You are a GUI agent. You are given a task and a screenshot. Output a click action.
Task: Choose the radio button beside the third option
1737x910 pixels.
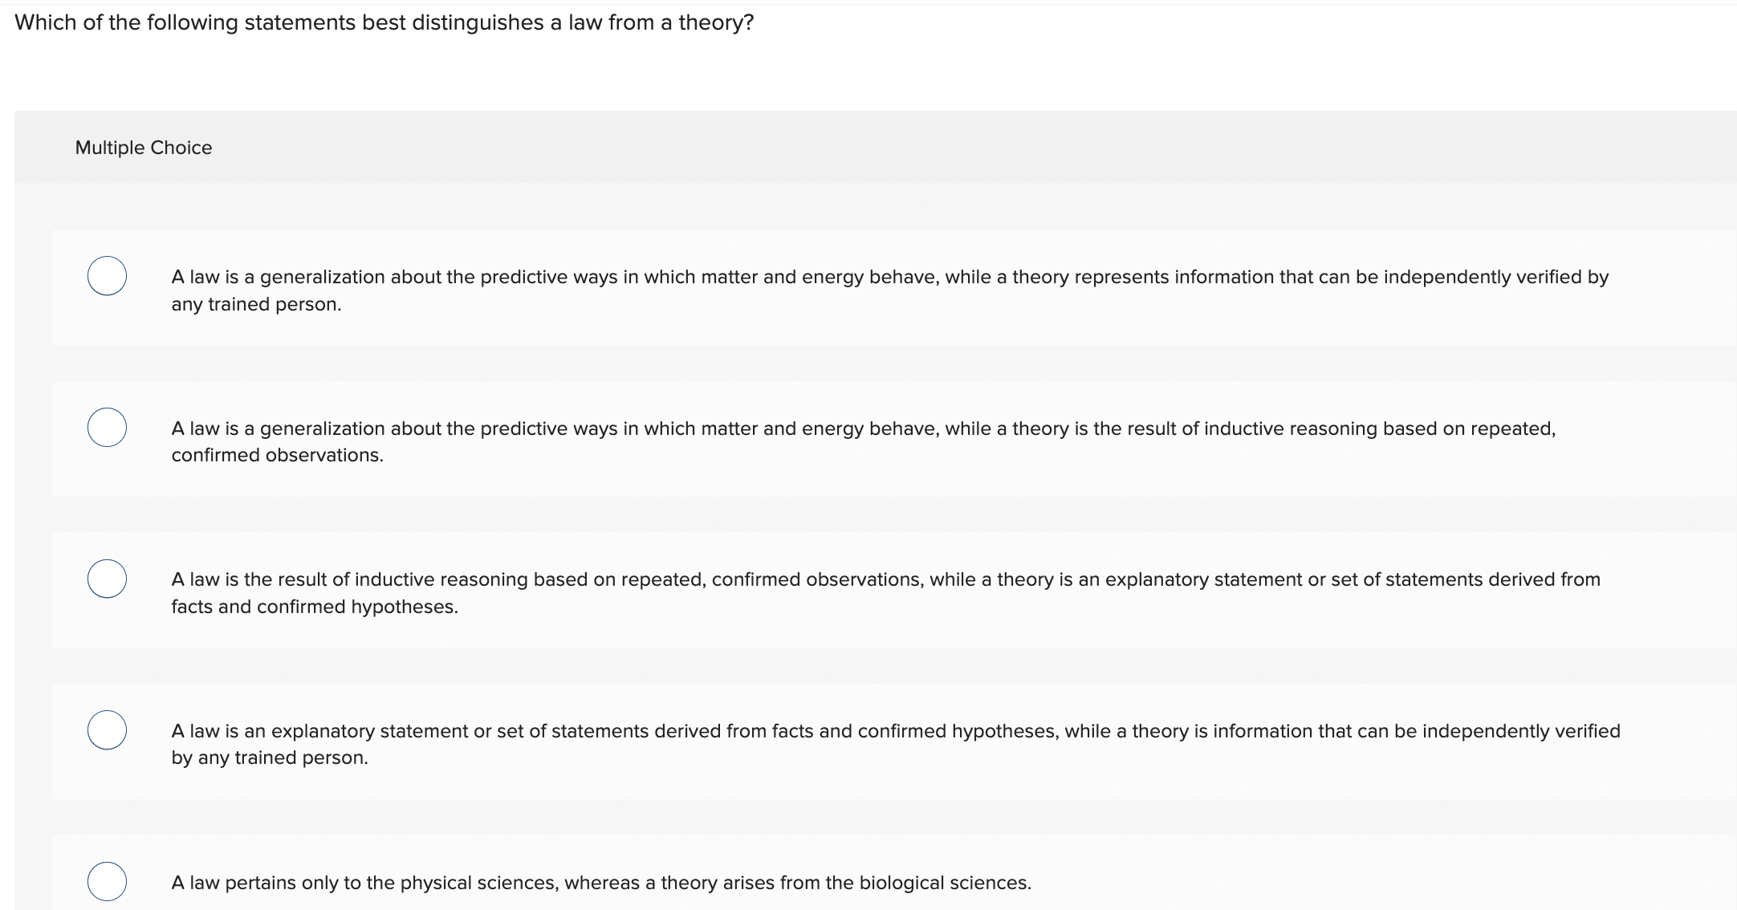pos(108,579)
